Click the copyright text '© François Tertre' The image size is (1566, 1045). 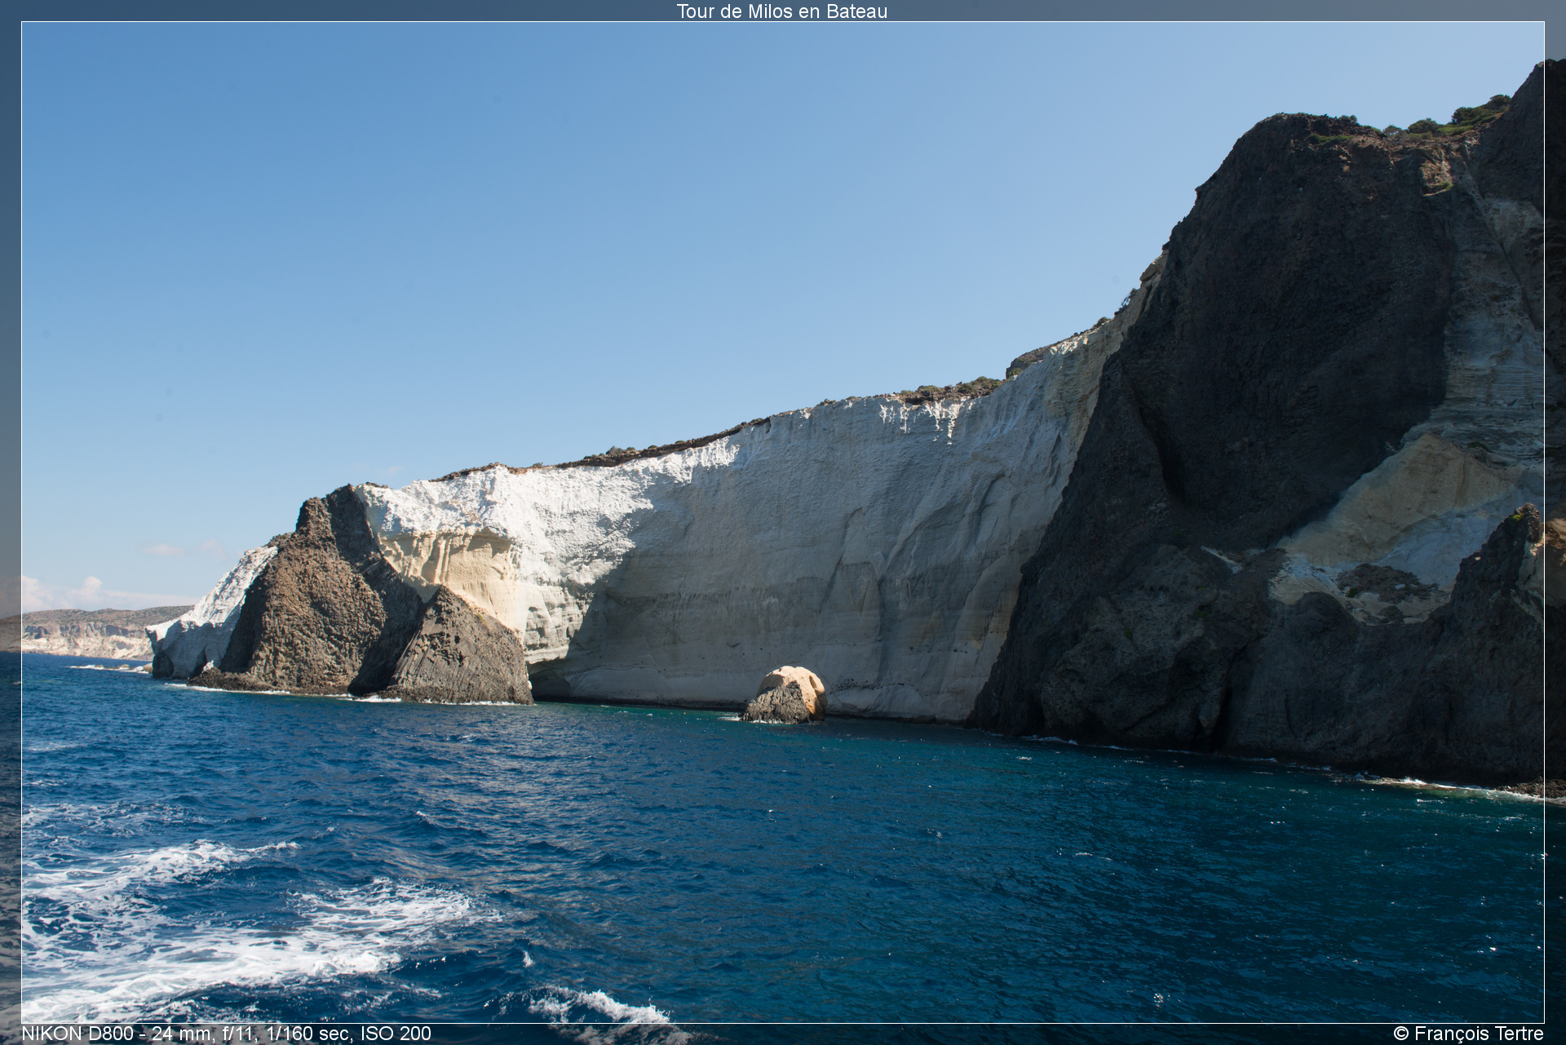[1468, 1034]
